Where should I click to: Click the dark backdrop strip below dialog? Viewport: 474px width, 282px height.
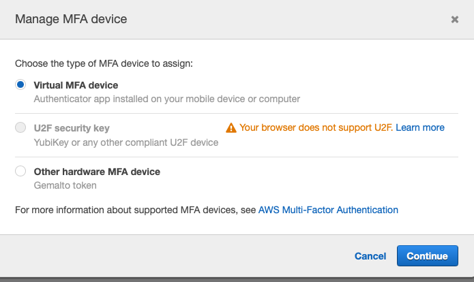(x=237, y=279)
